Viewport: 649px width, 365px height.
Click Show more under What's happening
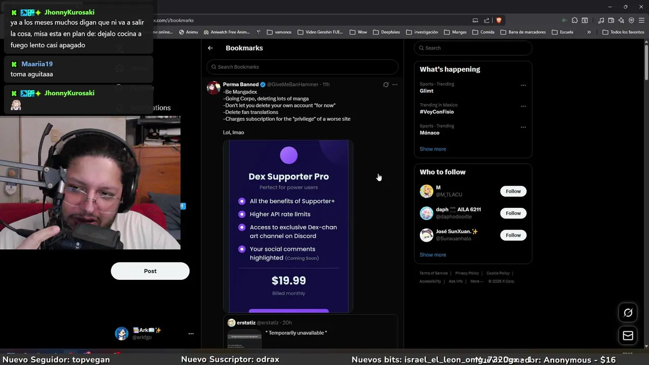(432, 149)
